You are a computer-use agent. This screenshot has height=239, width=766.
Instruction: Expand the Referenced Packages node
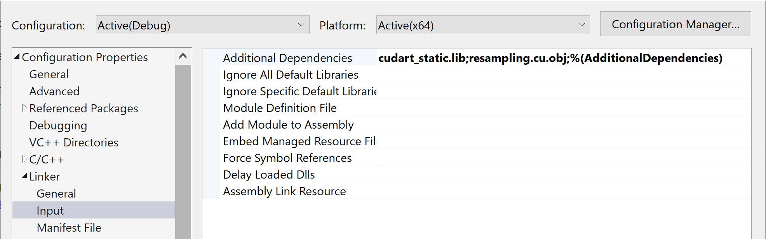tap(24, 108)
